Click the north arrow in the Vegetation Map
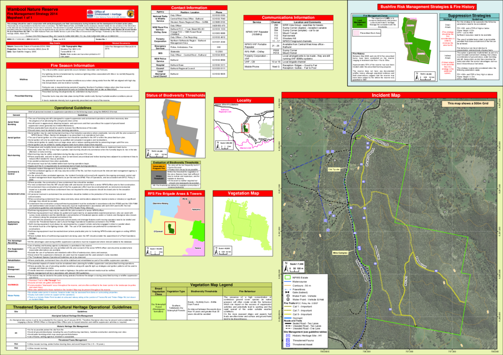This screenshot has width=503, height=355. 216,251
